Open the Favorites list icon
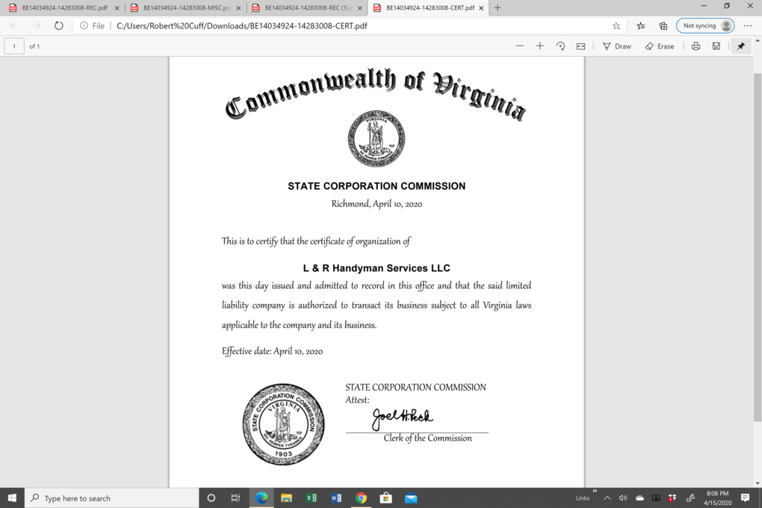 click(640, 25)
